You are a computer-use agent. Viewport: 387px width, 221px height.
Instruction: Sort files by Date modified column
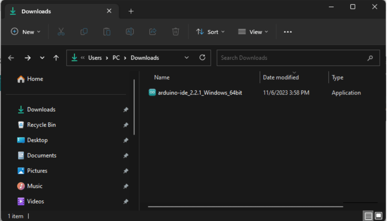[281, 78]
